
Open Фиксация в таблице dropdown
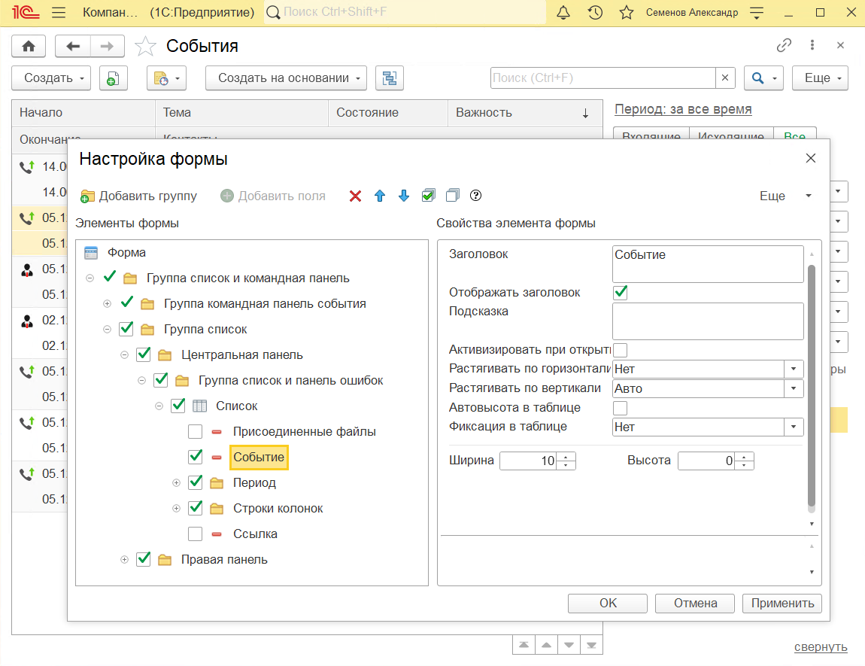pos(794,427)
